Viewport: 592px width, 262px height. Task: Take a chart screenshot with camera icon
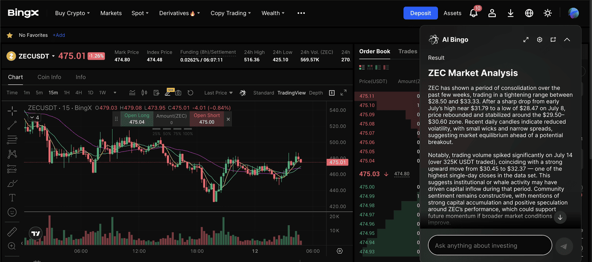[178, 93]
